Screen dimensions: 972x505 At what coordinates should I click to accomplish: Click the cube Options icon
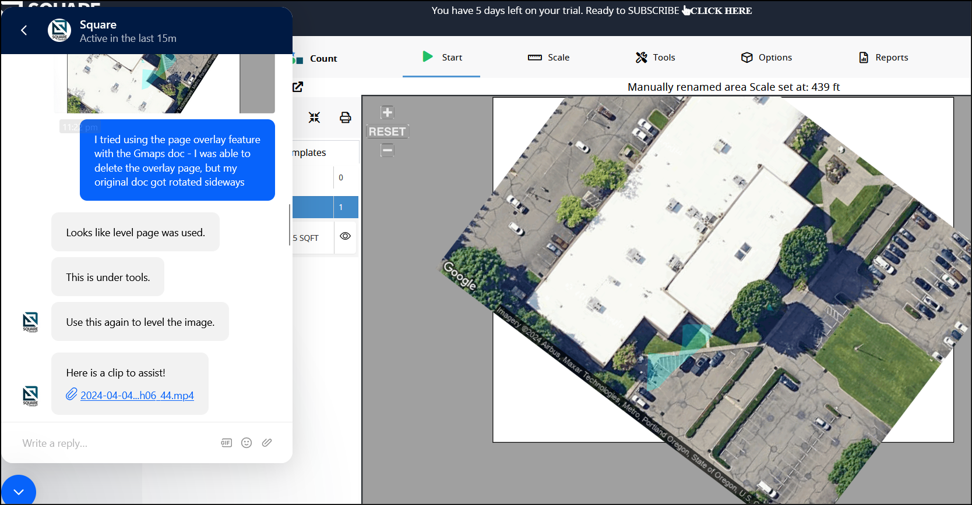click(x=747, y=57)
